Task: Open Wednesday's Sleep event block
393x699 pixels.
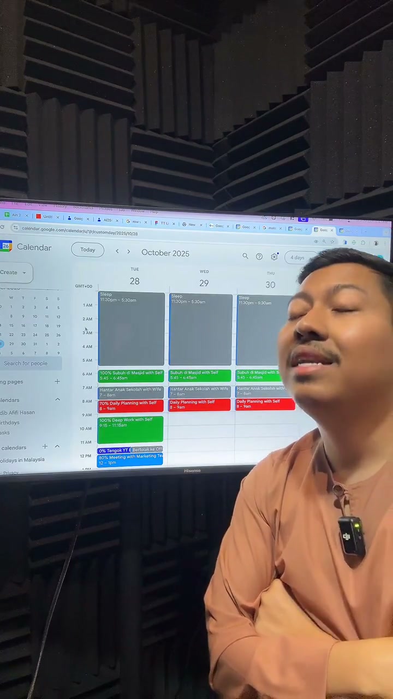Action: [x=200, y=329]
